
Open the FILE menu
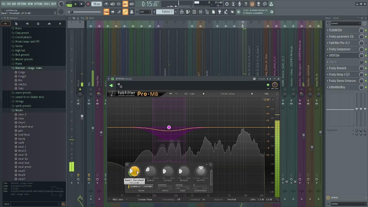4,4
